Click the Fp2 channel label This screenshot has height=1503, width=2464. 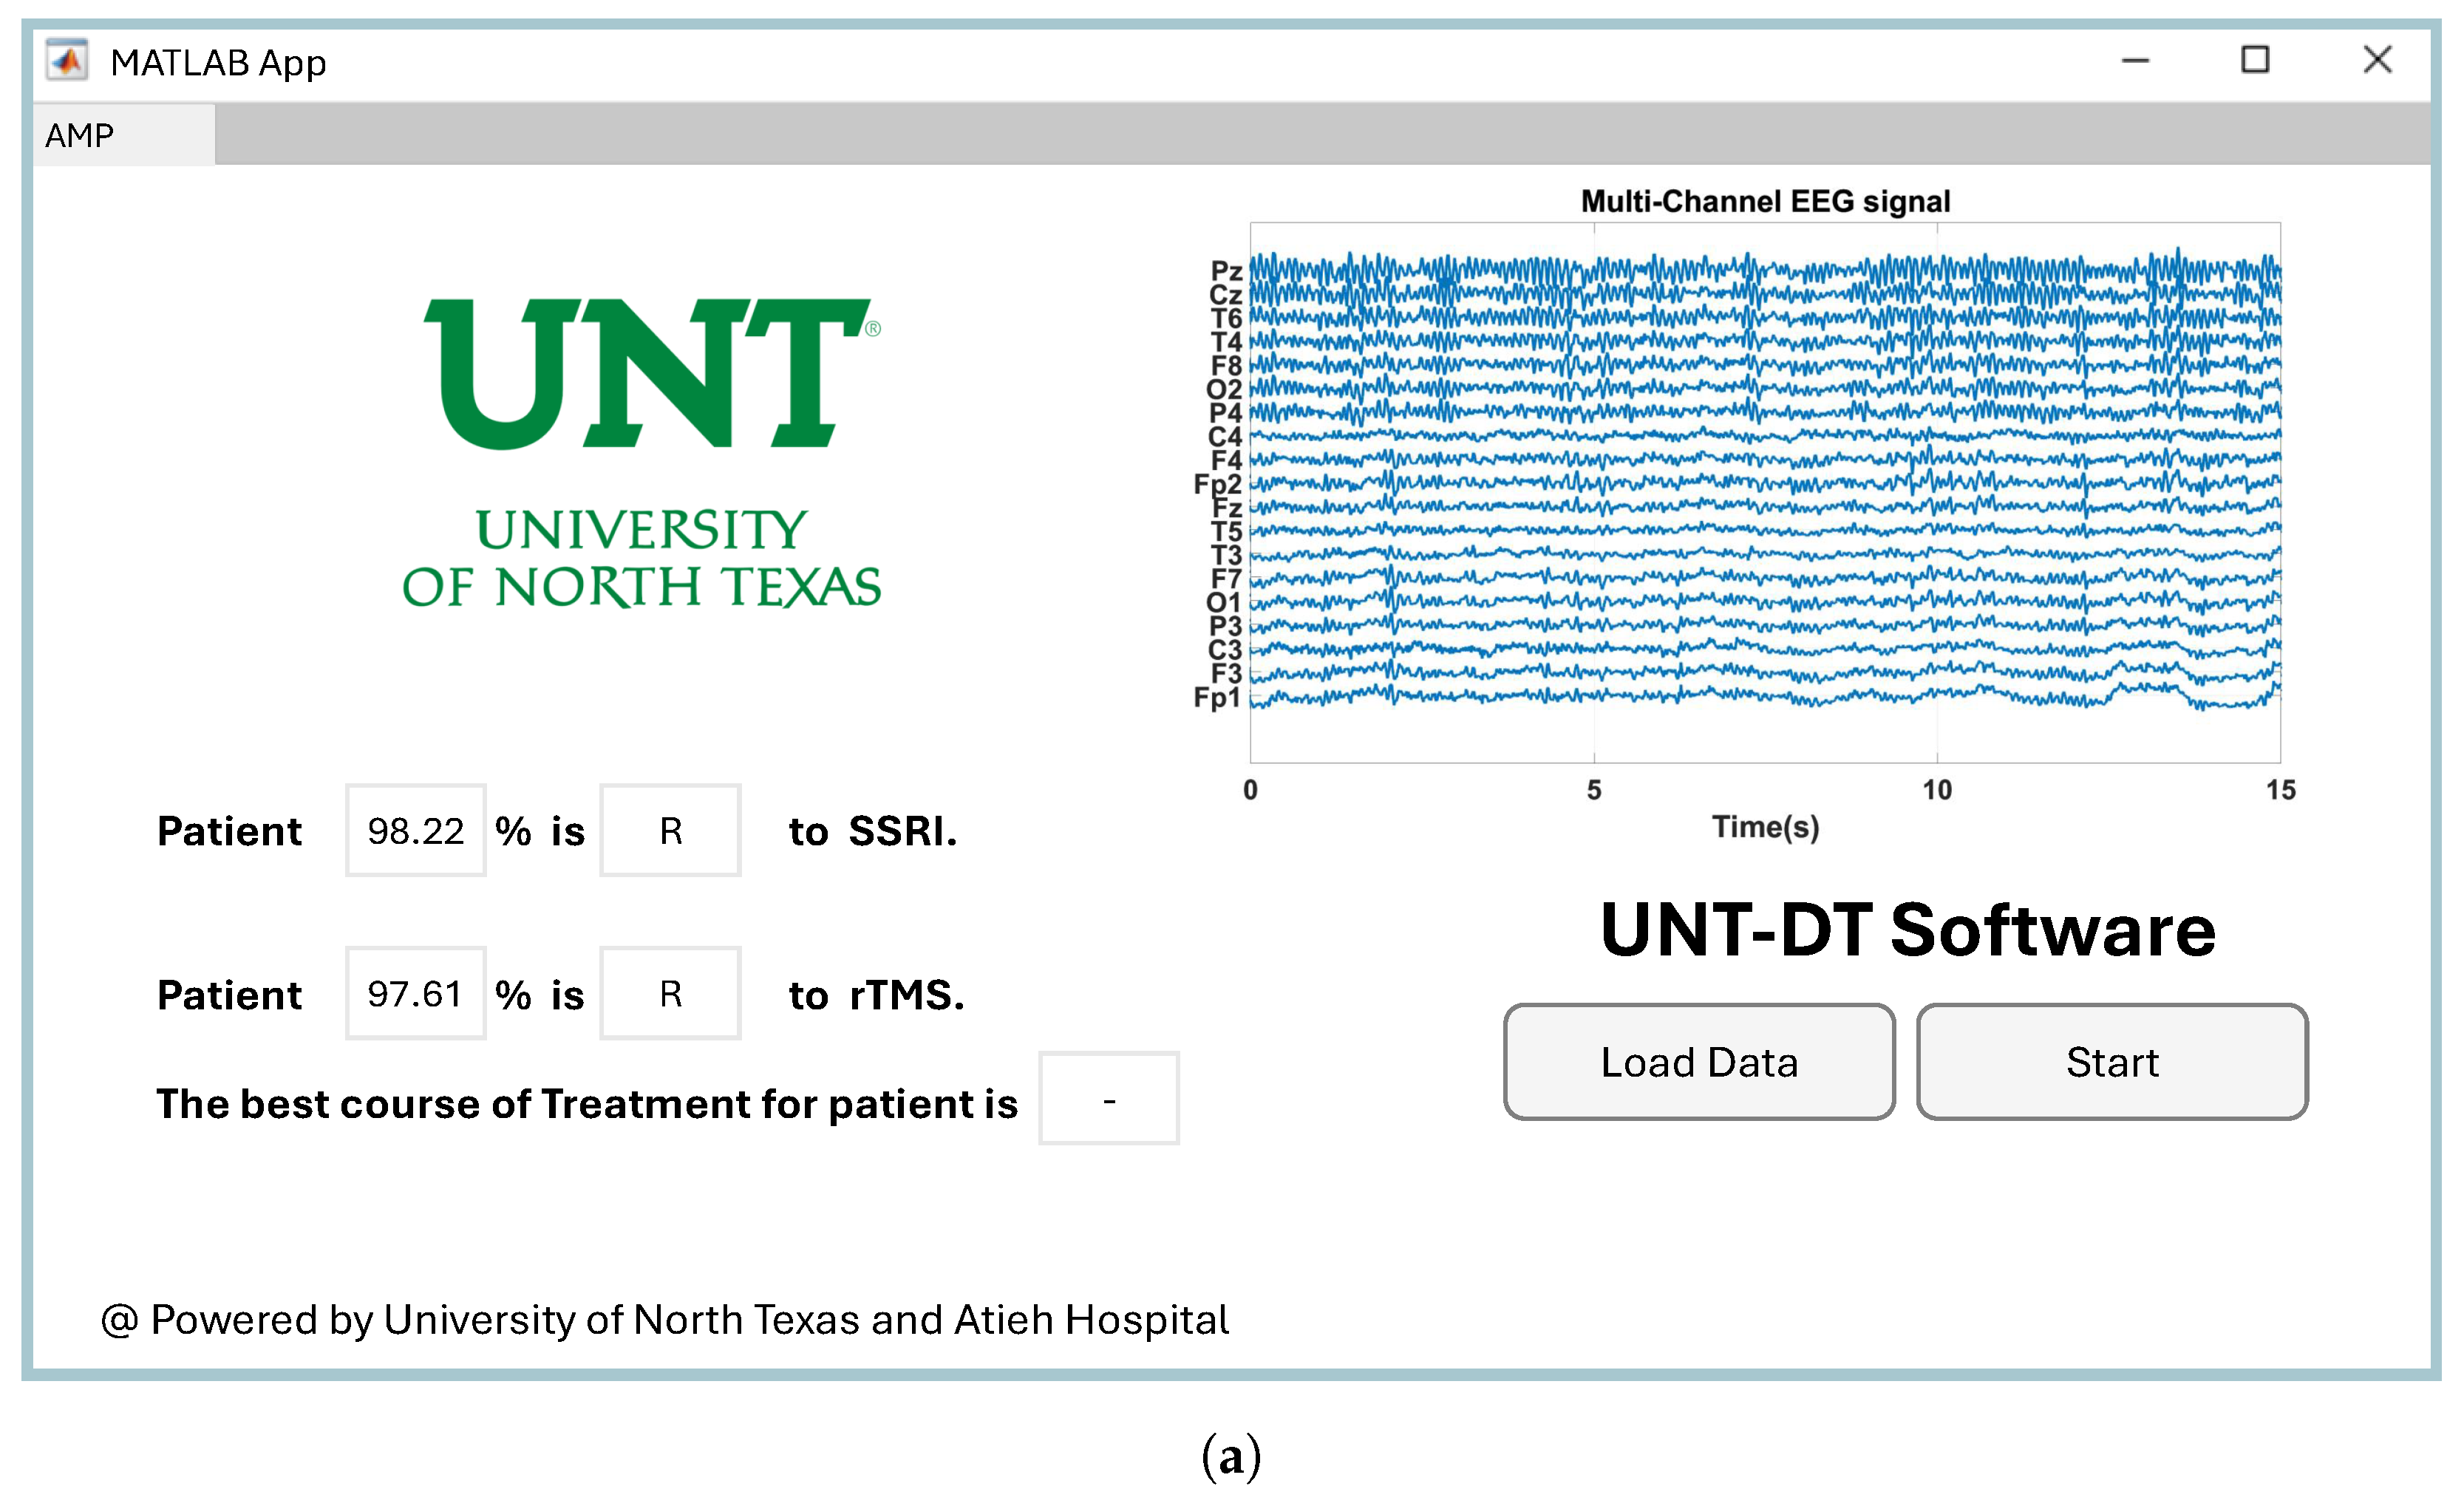pos(1217,484)
